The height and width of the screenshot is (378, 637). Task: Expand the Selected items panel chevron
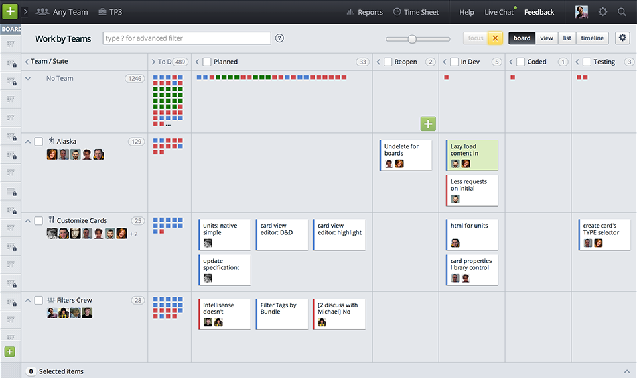[x=627, y=371]
